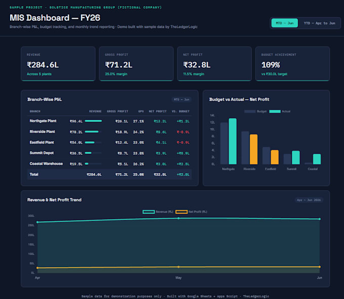Select the Total row label
Screen dimensions: 344x299
pos(34,175)
